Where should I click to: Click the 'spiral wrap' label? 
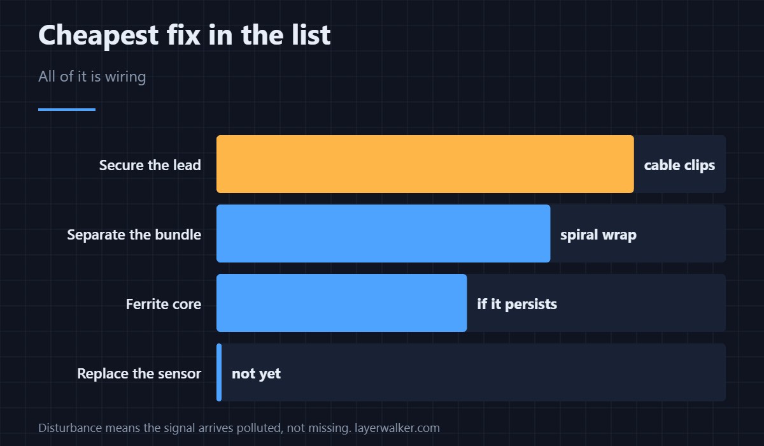point(598,234)
